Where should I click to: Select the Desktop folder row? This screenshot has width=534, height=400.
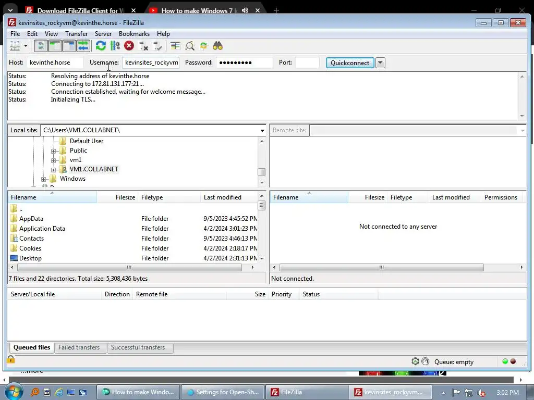tap(133, 258)
